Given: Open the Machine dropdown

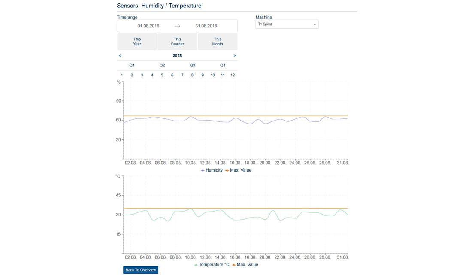Looking at the screenshot, I should point(287,24).
